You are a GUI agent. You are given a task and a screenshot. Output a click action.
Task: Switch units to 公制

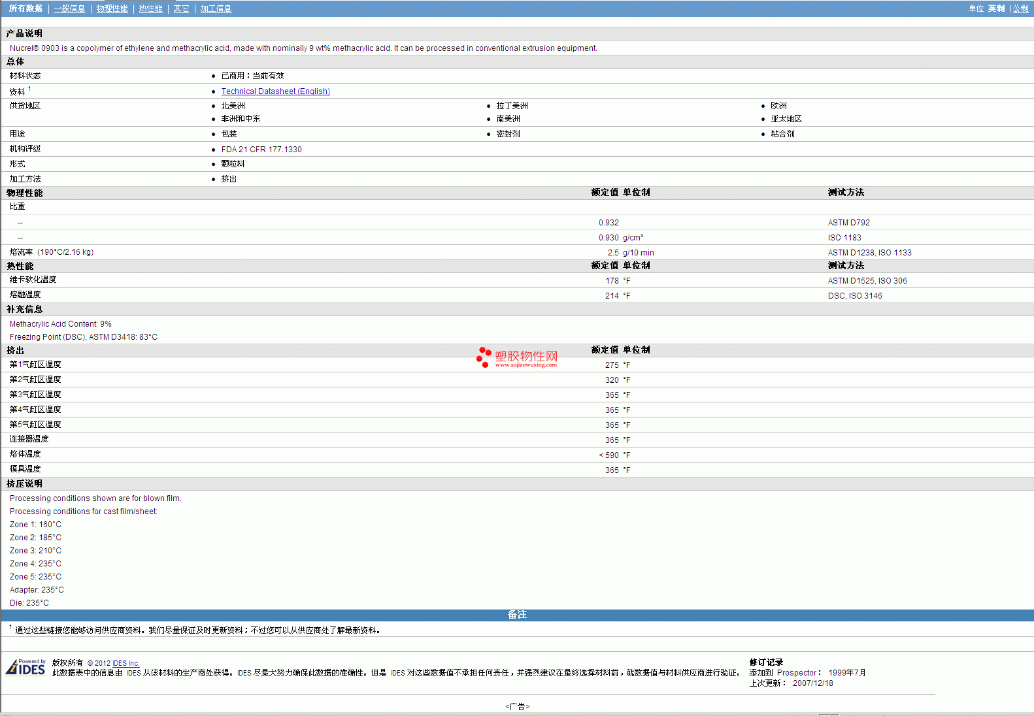click(x=1020, y=8)
